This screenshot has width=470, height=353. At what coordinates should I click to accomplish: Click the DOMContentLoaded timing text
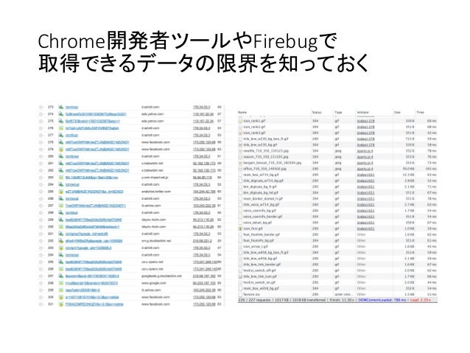(382, 300)
